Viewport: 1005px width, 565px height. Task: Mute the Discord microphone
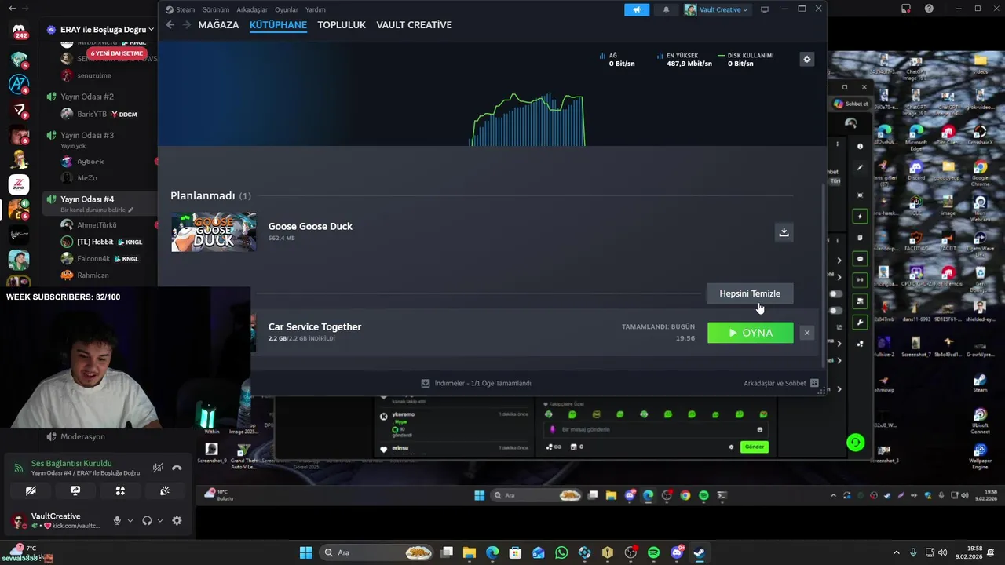click(117, 520)
